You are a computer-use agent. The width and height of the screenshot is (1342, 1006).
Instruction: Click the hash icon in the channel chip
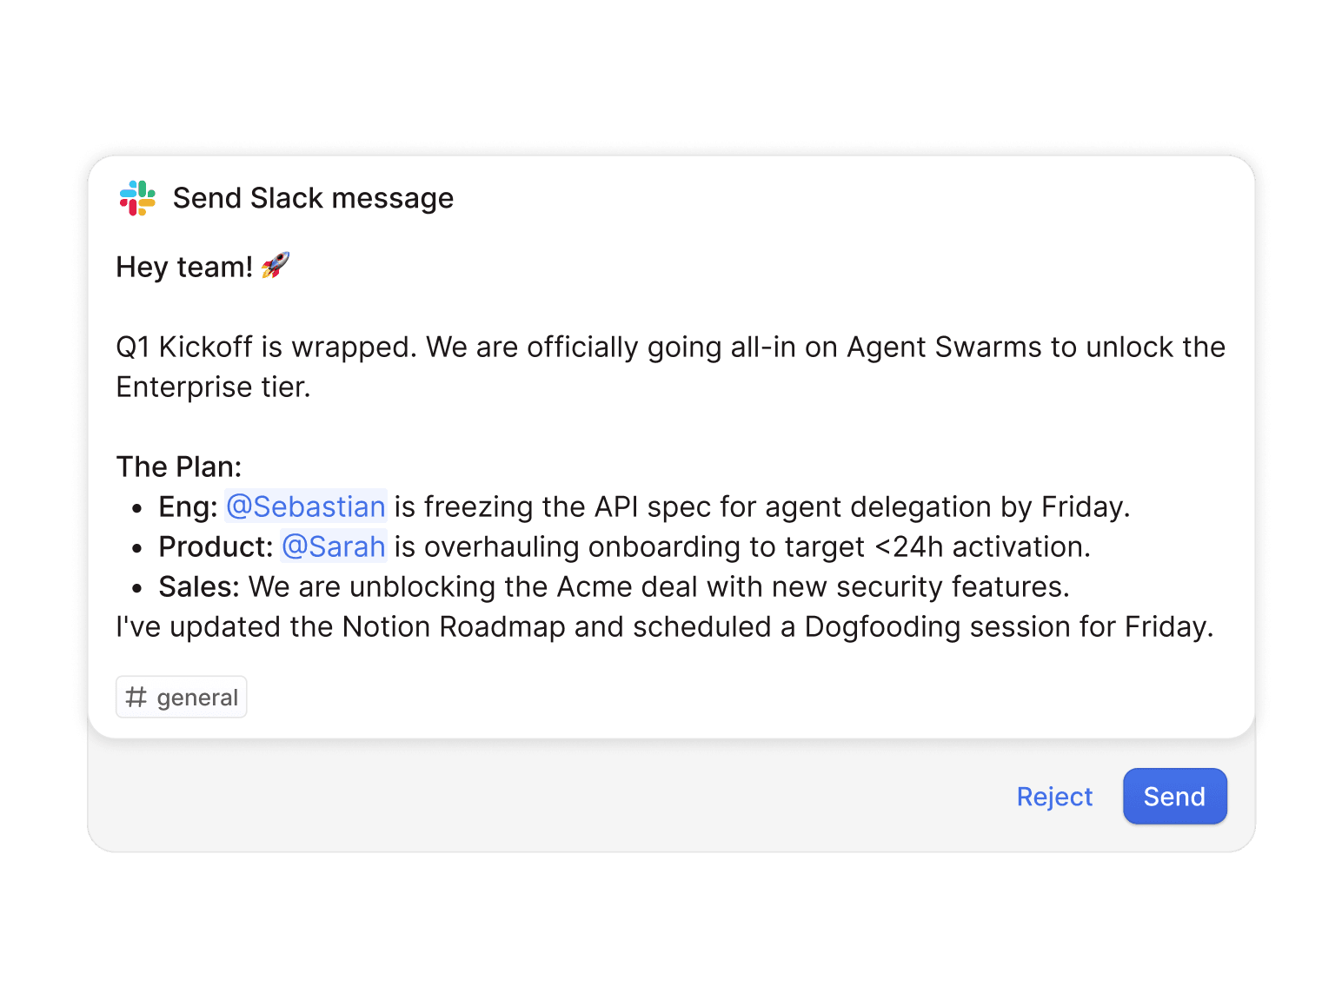(136, 697)
